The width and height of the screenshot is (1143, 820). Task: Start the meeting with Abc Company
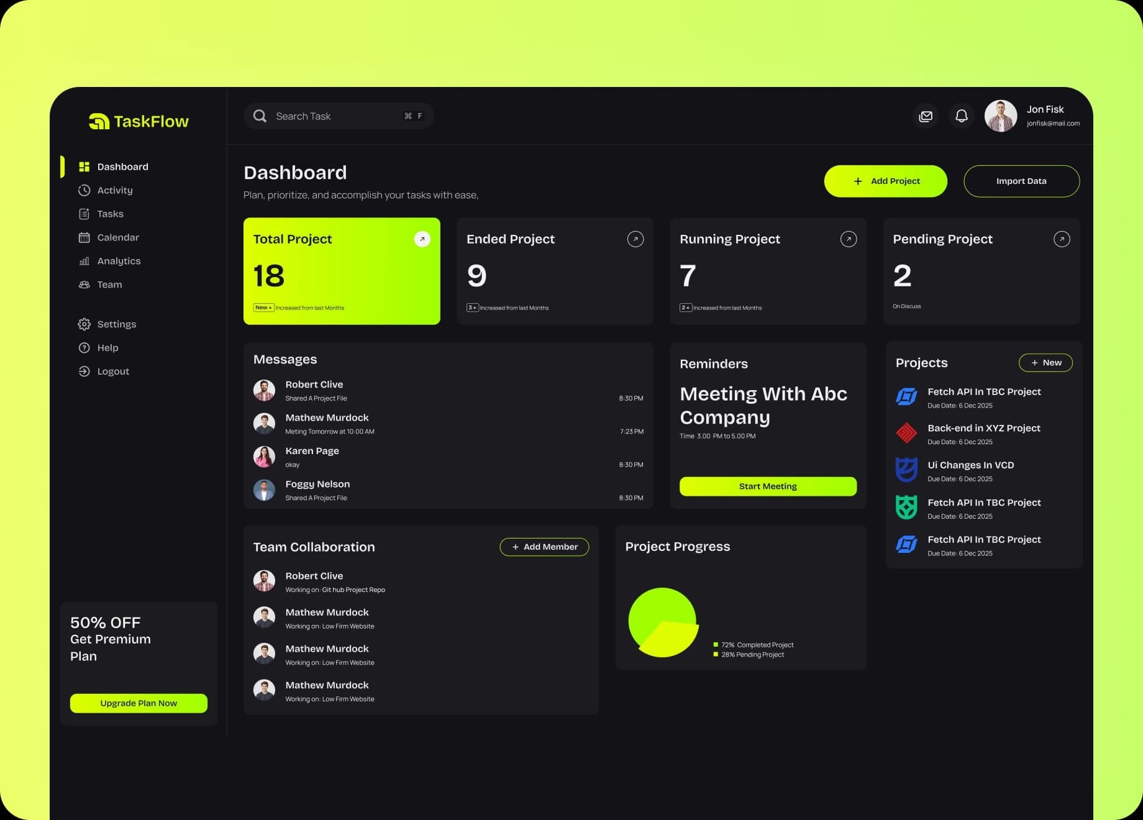coord(768,486)
